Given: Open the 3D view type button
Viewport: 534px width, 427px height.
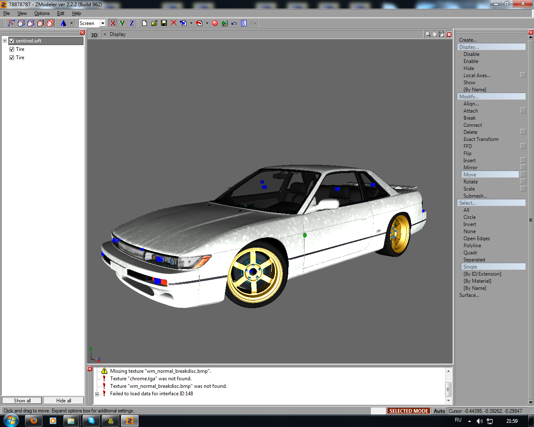Looking at the screenshot, I should point(94,35).
